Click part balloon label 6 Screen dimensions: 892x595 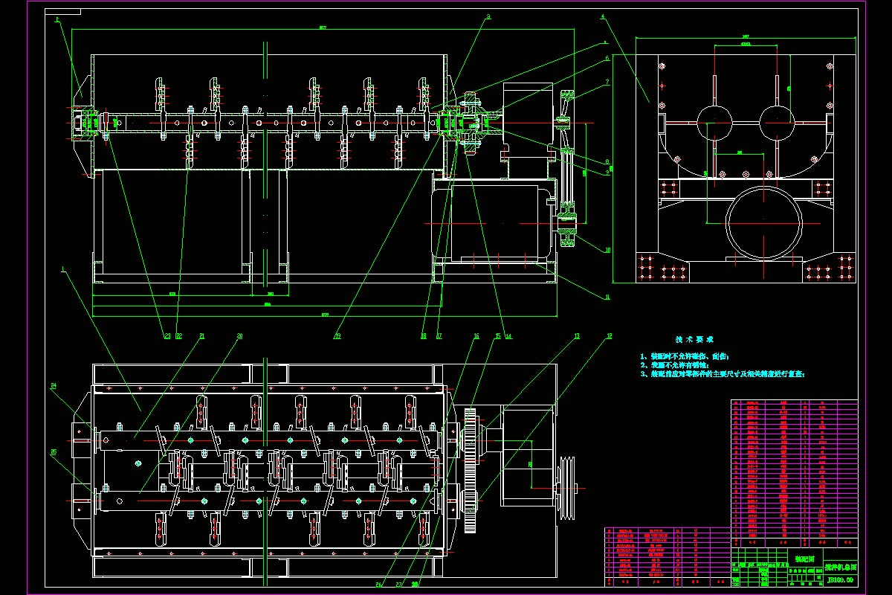click(607, 57)
